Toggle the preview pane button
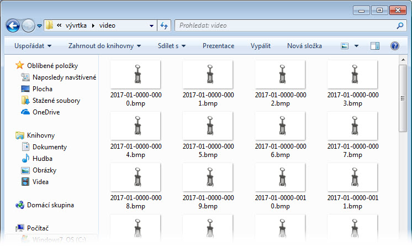 (x=374, y=46)
